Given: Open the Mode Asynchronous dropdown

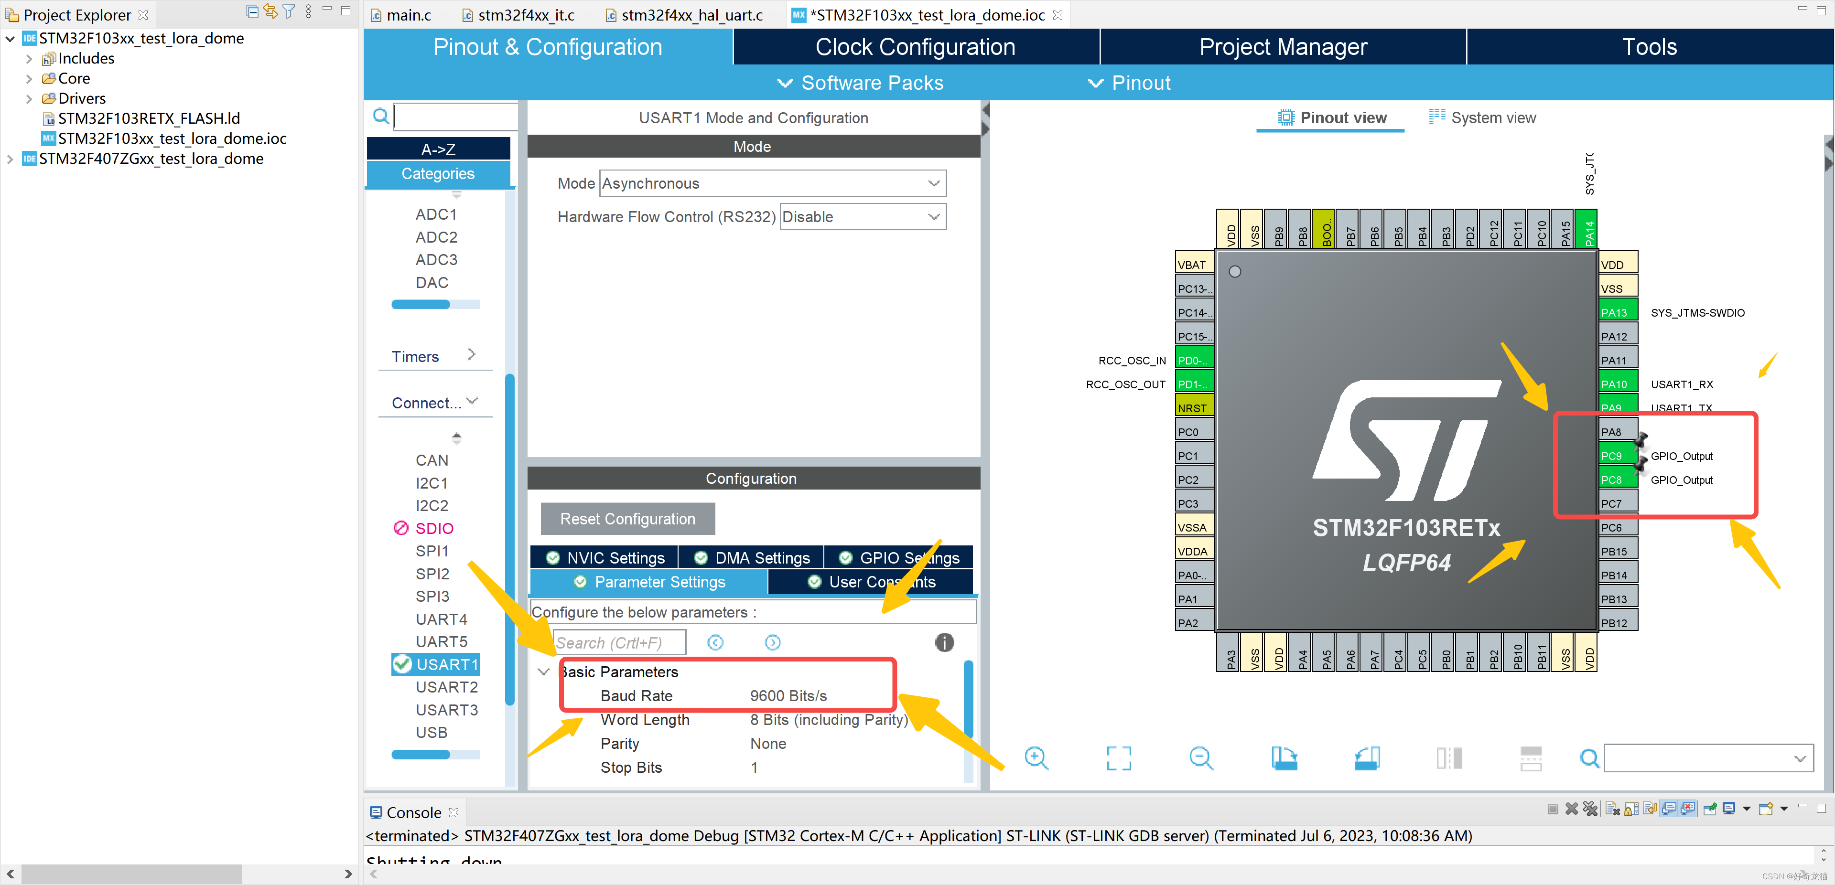Looking at the screenshot, I should point(772,183).
